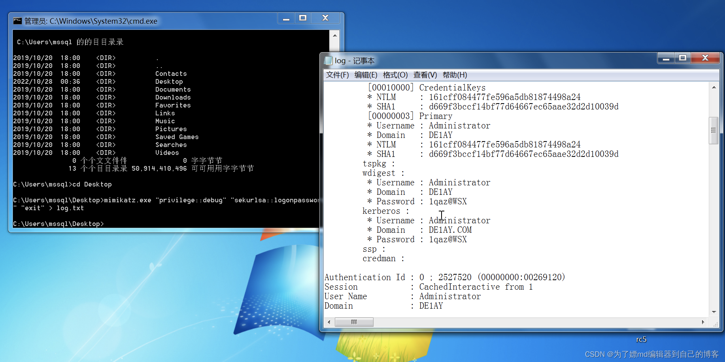Click Notepad horizontal scrollbar right arrow
The height and width of the screenshot is (362, 725).
point(703,322)
